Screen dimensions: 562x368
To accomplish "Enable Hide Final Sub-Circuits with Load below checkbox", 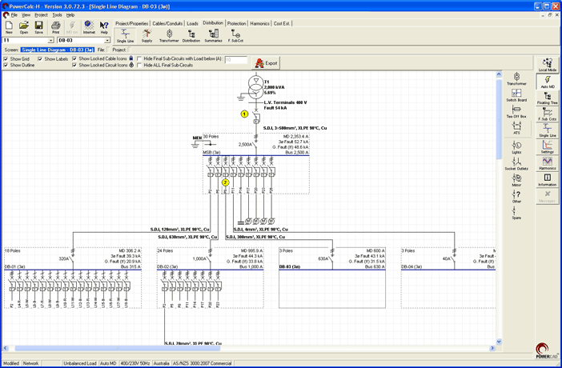I will tap(139, 58).
